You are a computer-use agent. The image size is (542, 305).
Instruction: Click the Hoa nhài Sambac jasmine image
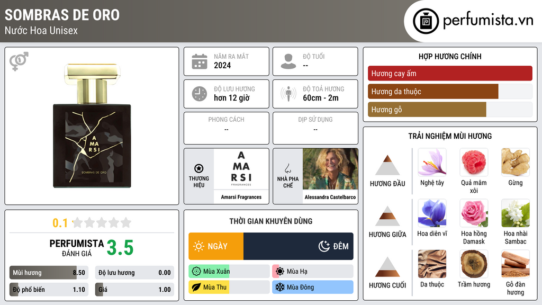516,213
